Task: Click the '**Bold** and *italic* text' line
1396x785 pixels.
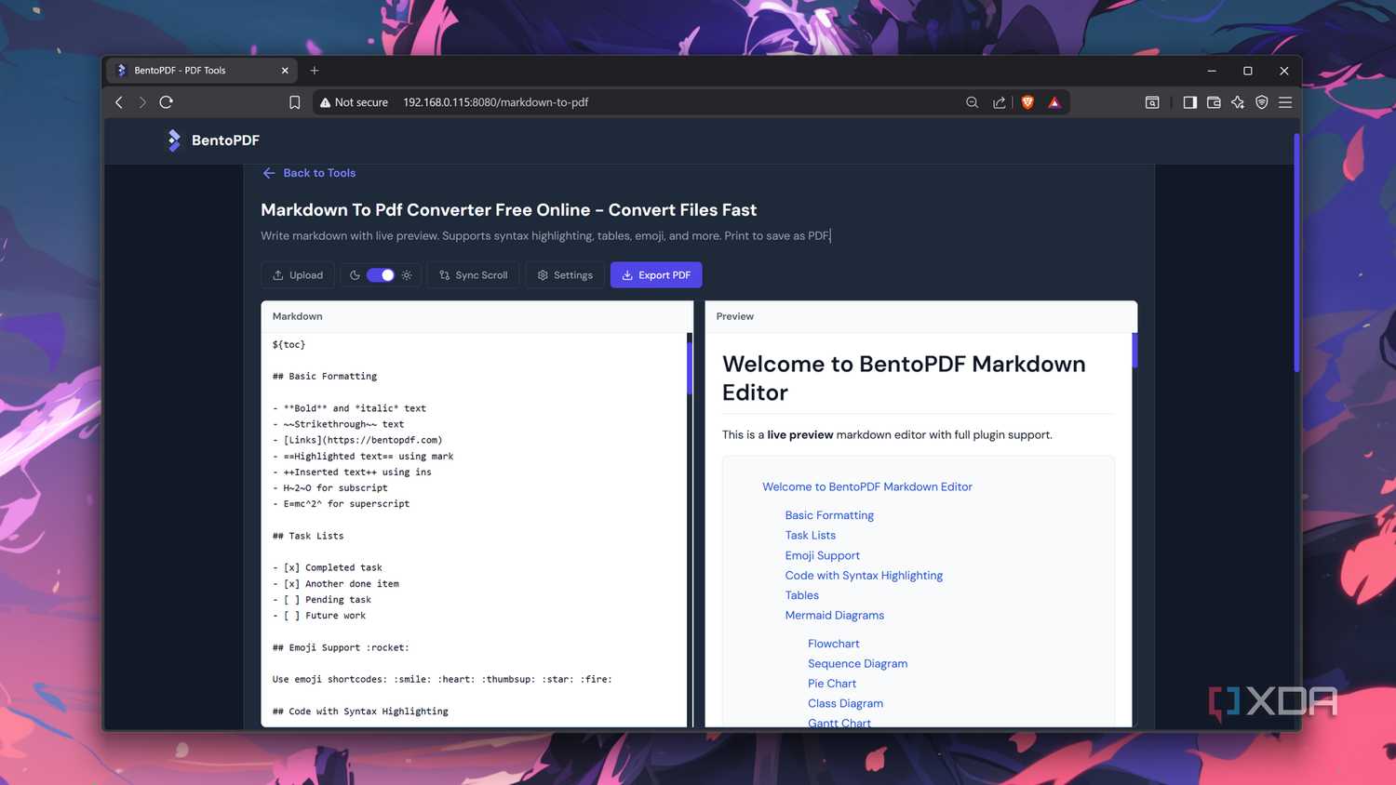Action: [349, 408]
